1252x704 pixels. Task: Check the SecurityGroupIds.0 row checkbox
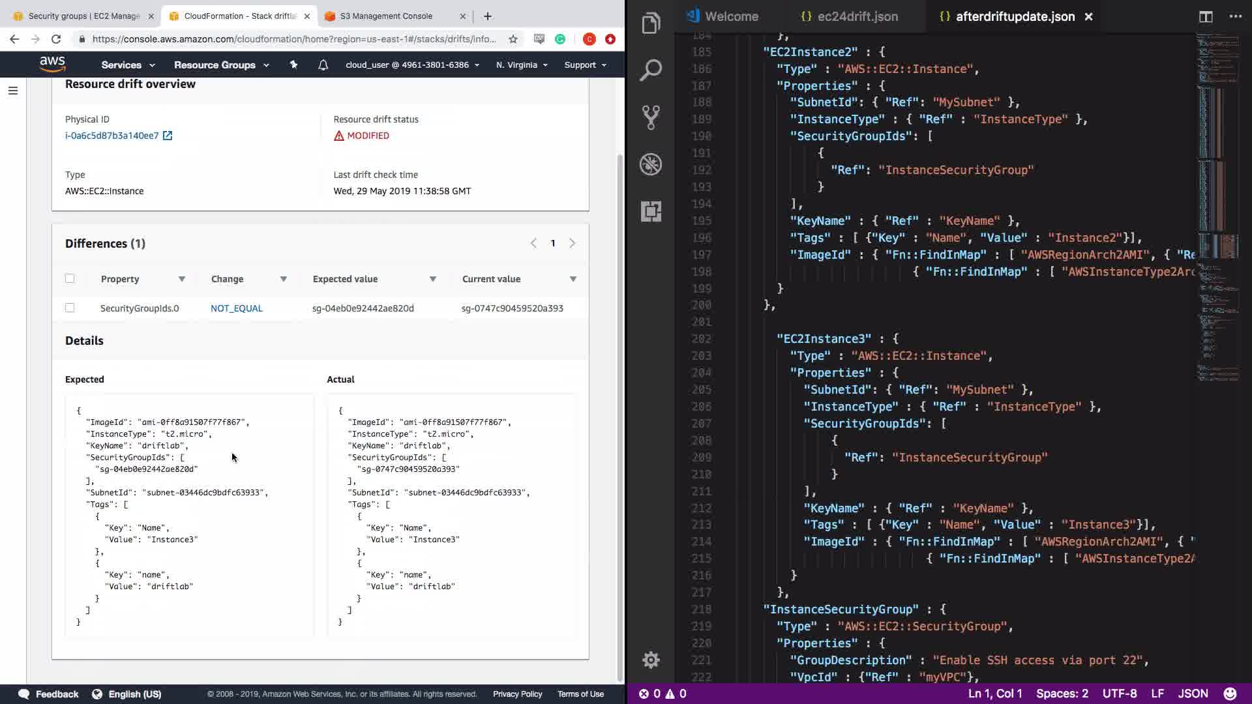pos(70,308)
